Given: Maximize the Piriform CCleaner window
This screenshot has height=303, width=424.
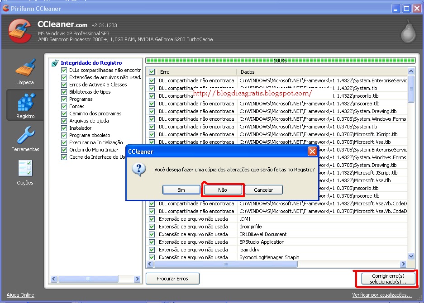Looking at the screenshot, I should coord(406,9).
